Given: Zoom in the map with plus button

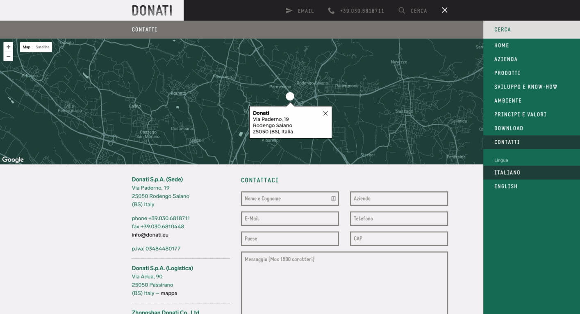Looking at the screenshot, I should point(8,47).
